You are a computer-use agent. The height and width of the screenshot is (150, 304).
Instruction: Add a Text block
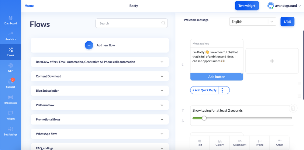click(x=199, y=143)
